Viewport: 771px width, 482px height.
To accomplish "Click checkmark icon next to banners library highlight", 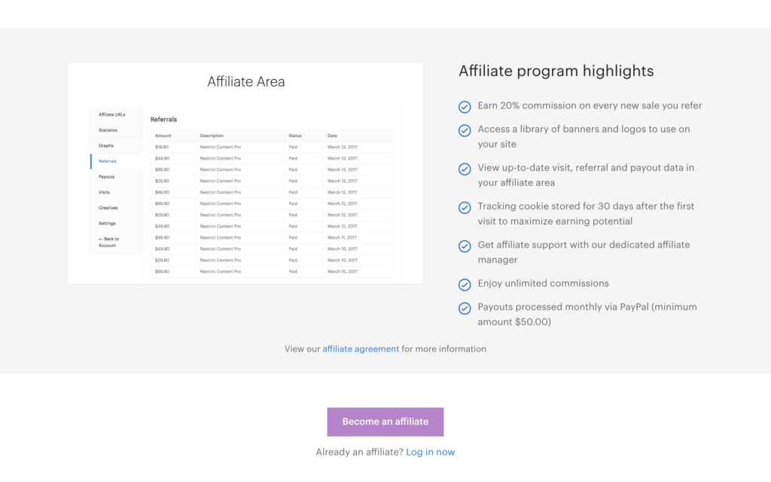I will pos(465,130).
